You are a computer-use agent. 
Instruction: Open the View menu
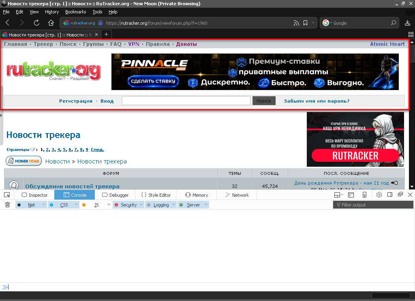coord(34,12)
